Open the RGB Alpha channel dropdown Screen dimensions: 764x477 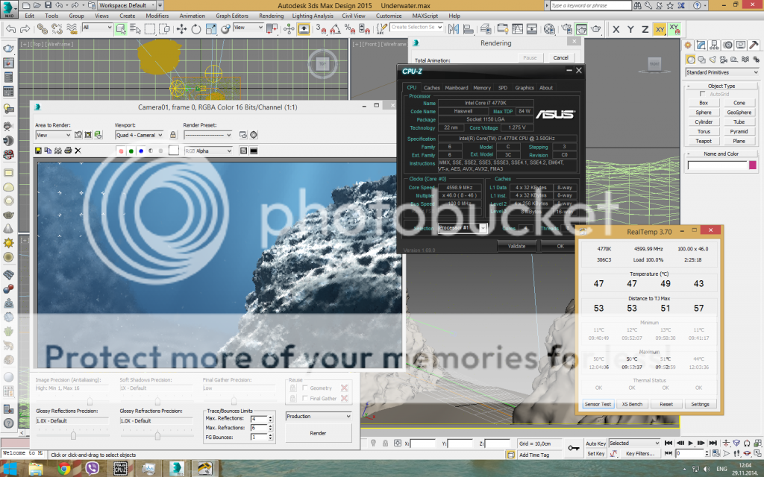coord(208,151)
